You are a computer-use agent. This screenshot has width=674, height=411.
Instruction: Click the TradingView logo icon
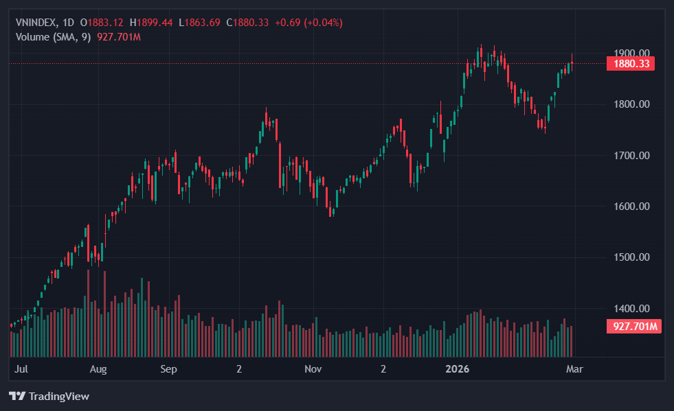click(x=17, y=396)
